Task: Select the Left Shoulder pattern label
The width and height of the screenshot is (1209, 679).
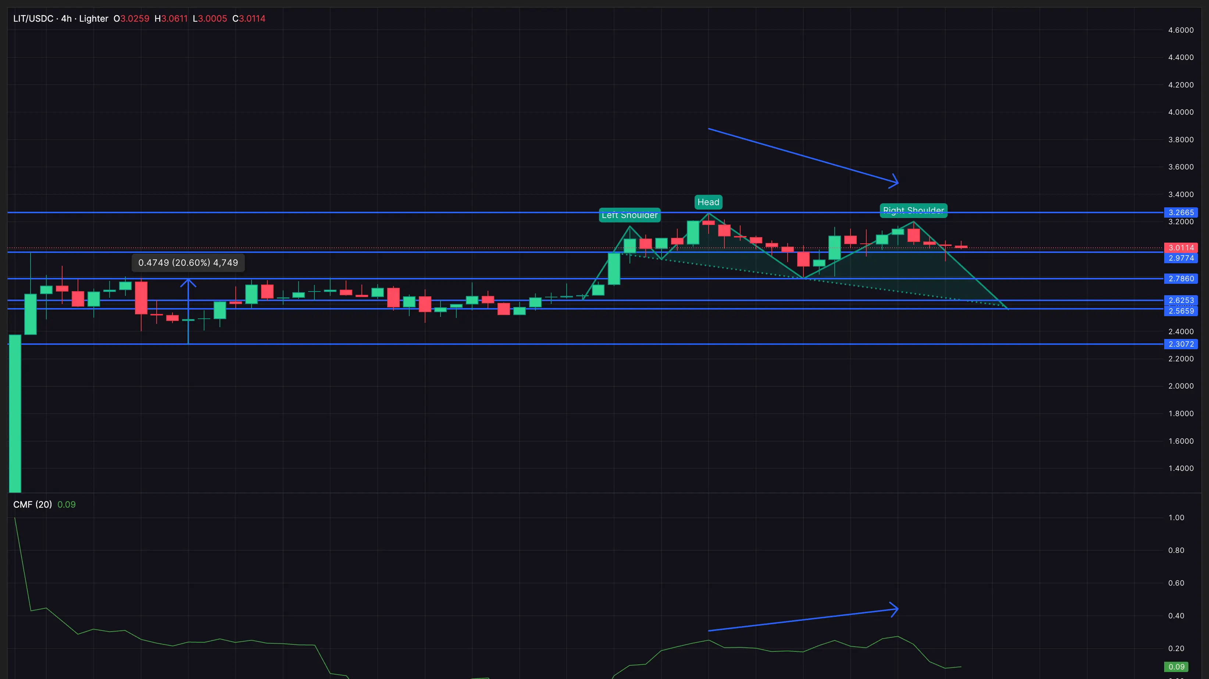Action: pos(630,215)
